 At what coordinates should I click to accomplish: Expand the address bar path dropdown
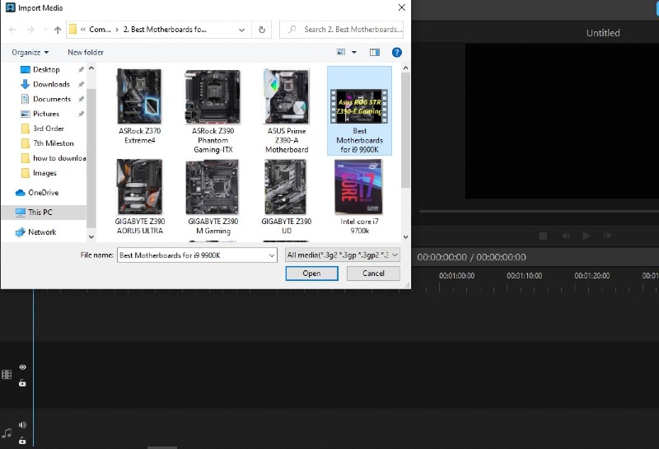(x=241, y=30)
